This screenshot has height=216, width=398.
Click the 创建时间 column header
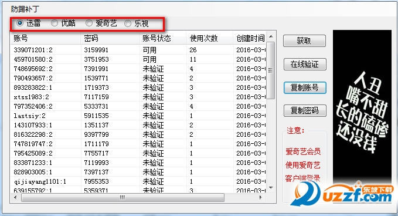(x=250, y=38)
